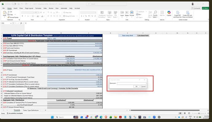This screenshot has height=122, width=212.
Task: Open the Fill options
Action: [139, 14]
